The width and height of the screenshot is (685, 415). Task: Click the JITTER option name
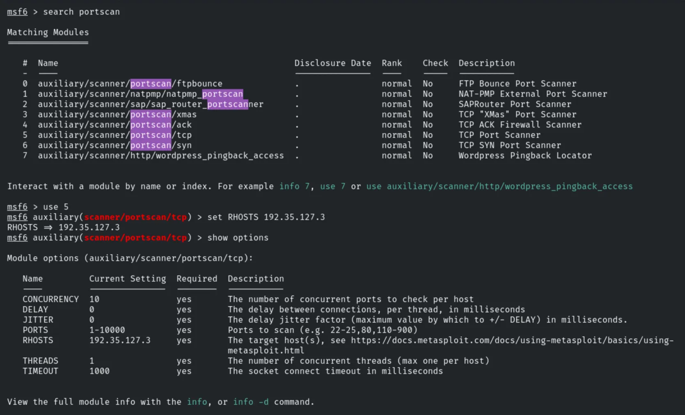click(x=38, y=320)
